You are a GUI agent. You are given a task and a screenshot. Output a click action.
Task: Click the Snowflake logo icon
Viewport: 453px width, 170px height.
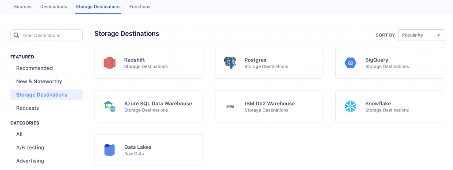(x=350, y=106)
